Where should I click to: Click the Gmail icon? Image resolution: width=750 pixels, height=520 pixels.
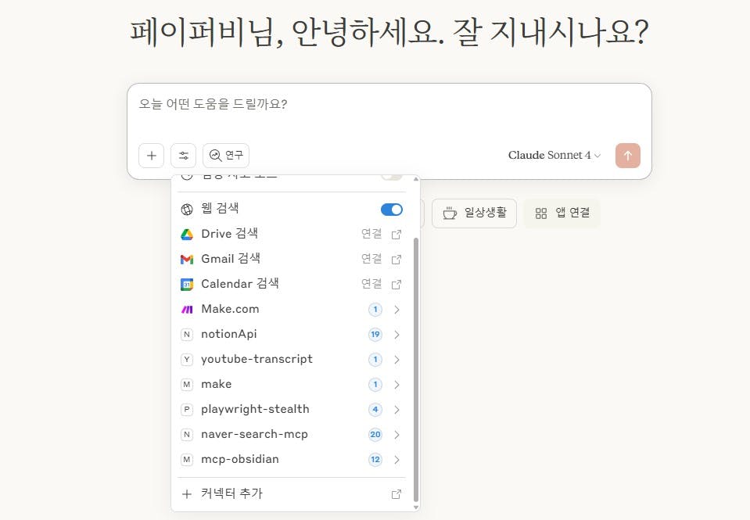click(187, 260)
